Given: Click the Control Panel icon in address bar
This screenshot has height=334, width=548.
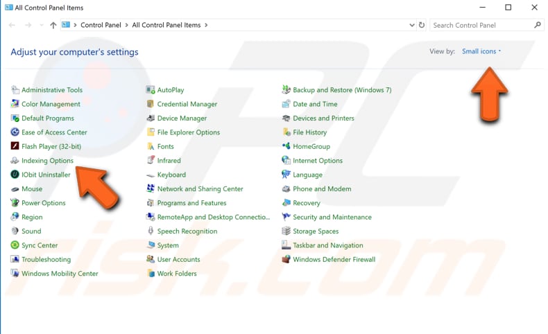Looking at the screenshot, I should pyautogui.click(x=66, y=25).
